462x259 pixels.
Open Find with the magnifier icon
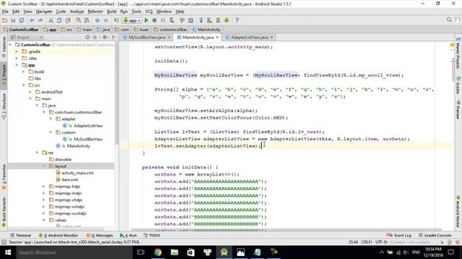click(79, 20)
